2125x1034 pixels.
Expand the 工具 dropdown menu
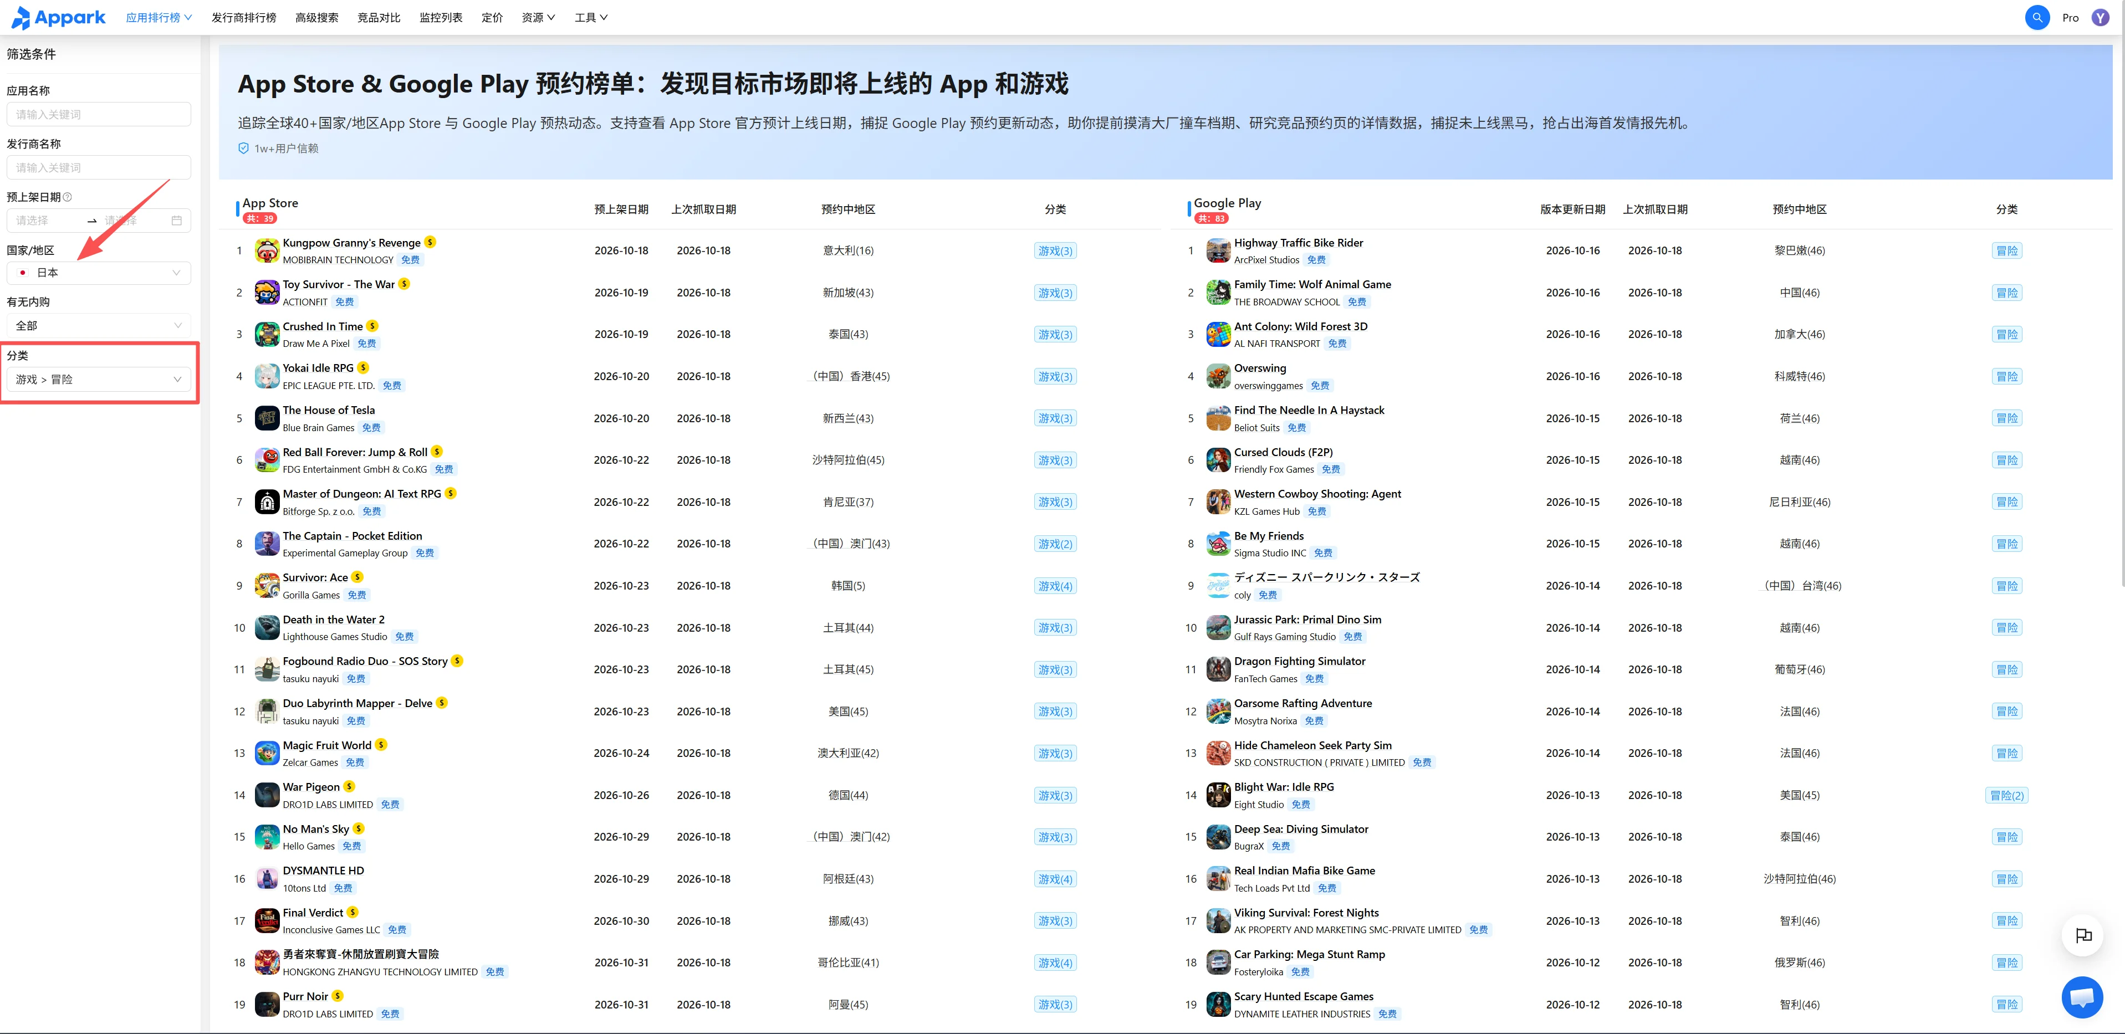pyautogui.click(x=591, y=17)
